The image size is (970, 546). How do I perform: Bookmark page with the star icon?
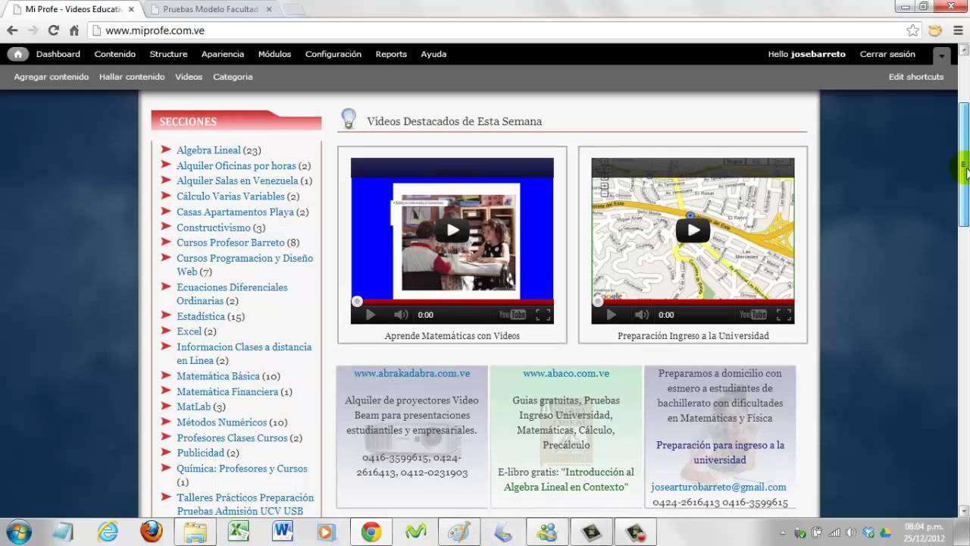tap(913, 30)
